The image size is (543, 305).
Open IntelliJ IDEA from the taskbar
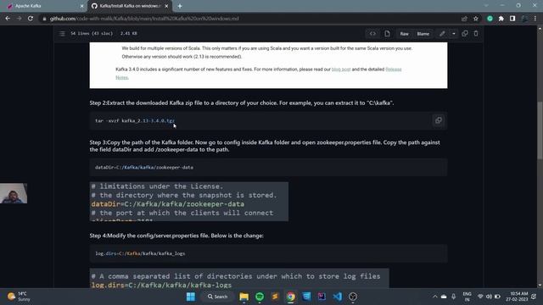click(322, 297)
